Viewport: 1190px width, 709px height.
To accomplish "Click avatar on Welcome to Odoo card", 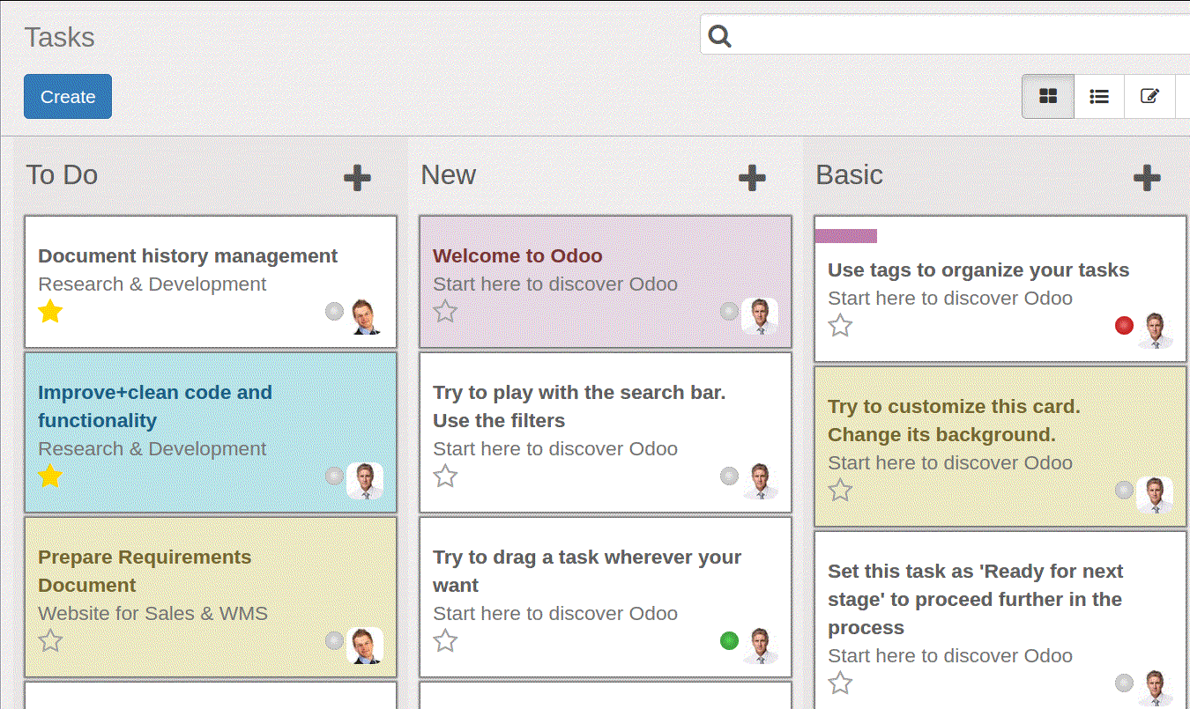I will tap(760, 316).
